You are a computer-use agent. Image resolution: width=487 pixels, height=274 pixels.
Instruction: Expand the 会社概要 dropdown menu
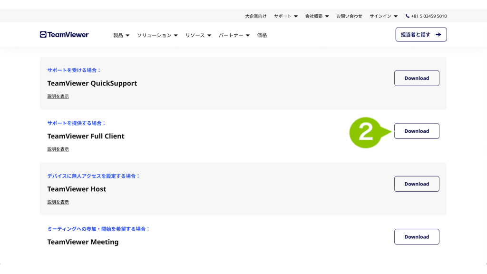[317, 16]
